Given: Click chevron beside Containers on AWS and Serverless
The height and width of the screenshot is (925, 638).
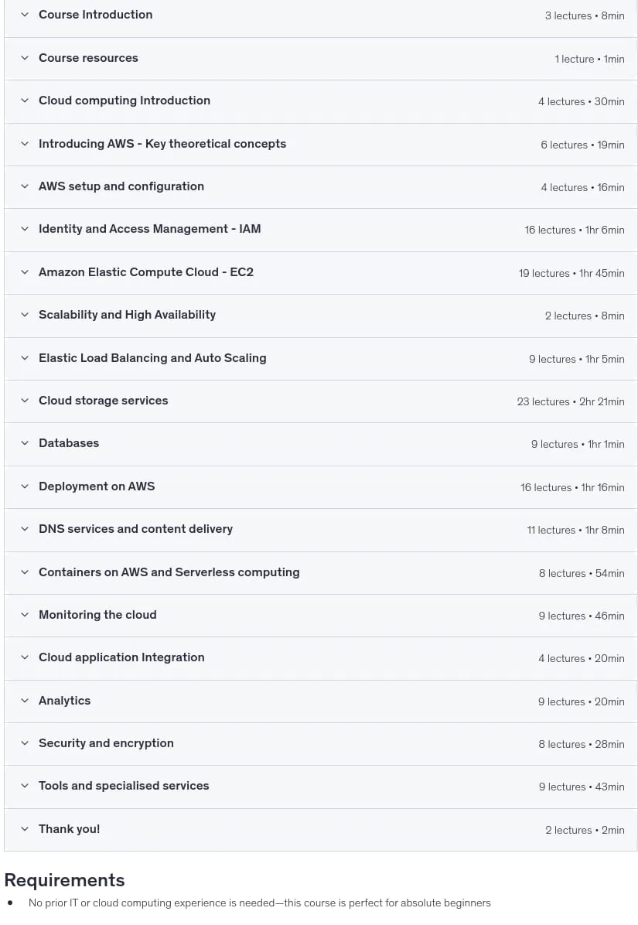Looking at the screenshot, I should click(x=25, y=572).
